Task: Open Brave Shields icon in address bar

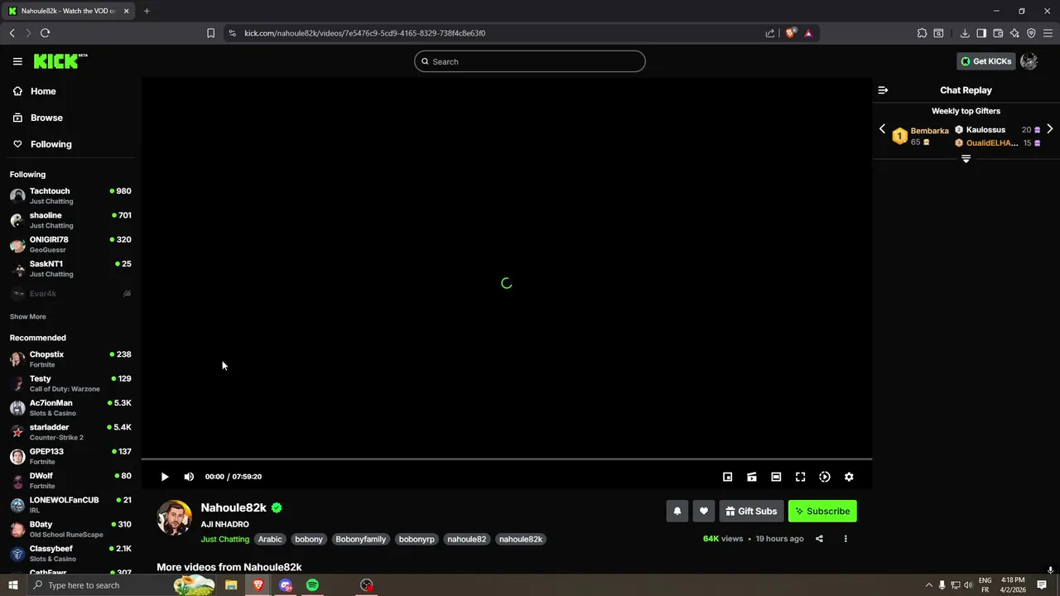Action: pyautogui.click(x=791, y=33)
